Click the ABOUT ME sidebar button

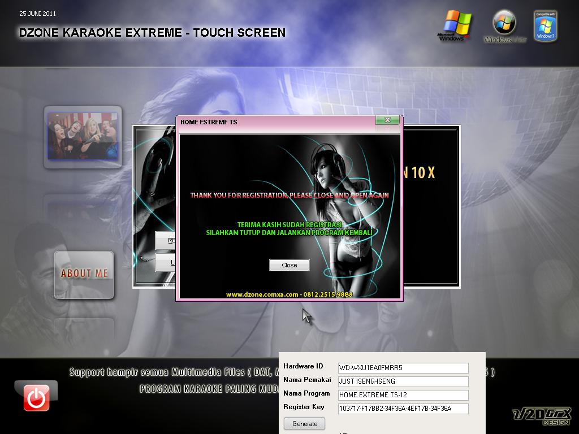pyautogui.click(x=83, y=275)
